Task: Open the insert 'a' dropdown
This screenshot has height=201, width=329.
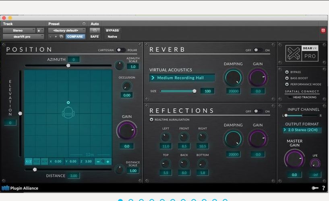Action: (40, 30)
